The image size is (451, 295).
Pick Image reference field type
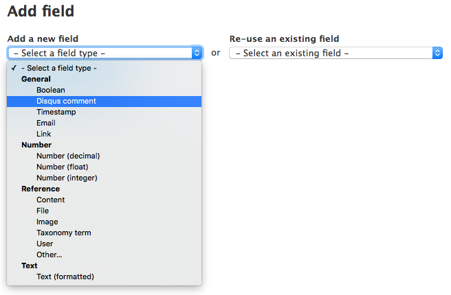click(x=104, y=222)
